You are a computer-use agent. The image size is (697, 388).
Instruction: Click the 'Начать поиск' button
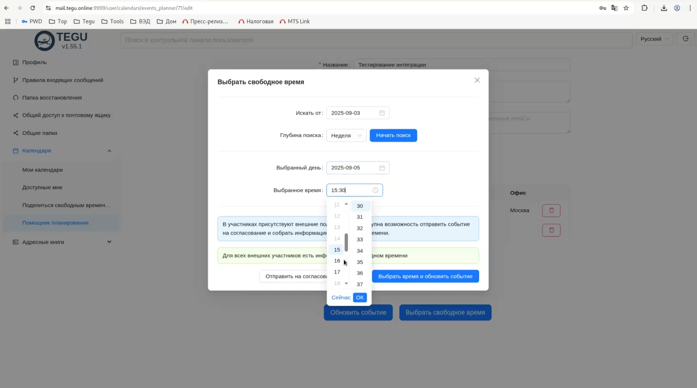[393, 135]
